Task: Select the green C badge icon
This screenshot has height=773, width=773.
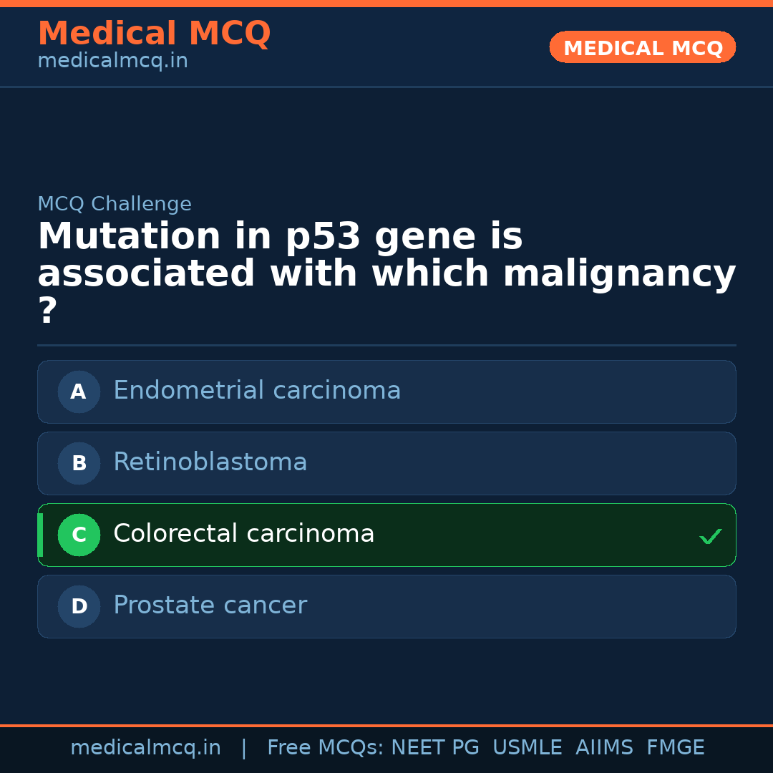Action: (79, 535)
